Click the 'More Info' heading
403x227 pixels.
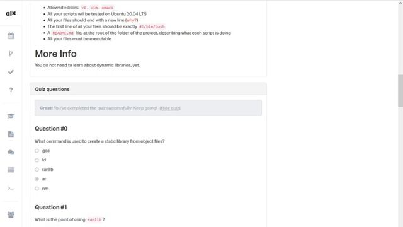(x=55, y=54)
